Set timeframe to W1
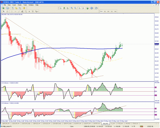Image resolution: width=160 pixels, height=128 pixels. click(115, 11)
